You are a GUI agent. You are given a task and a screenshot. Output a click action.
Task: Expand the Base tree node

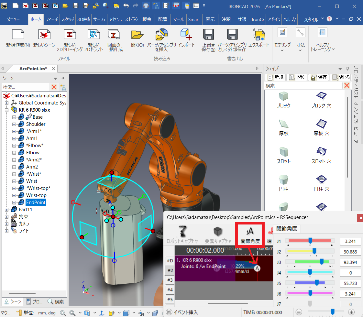14,117
